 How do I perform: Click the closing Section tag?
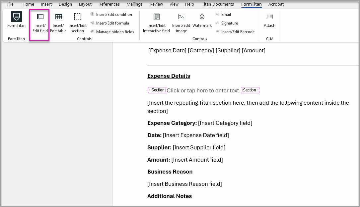(x=251, y=90)
